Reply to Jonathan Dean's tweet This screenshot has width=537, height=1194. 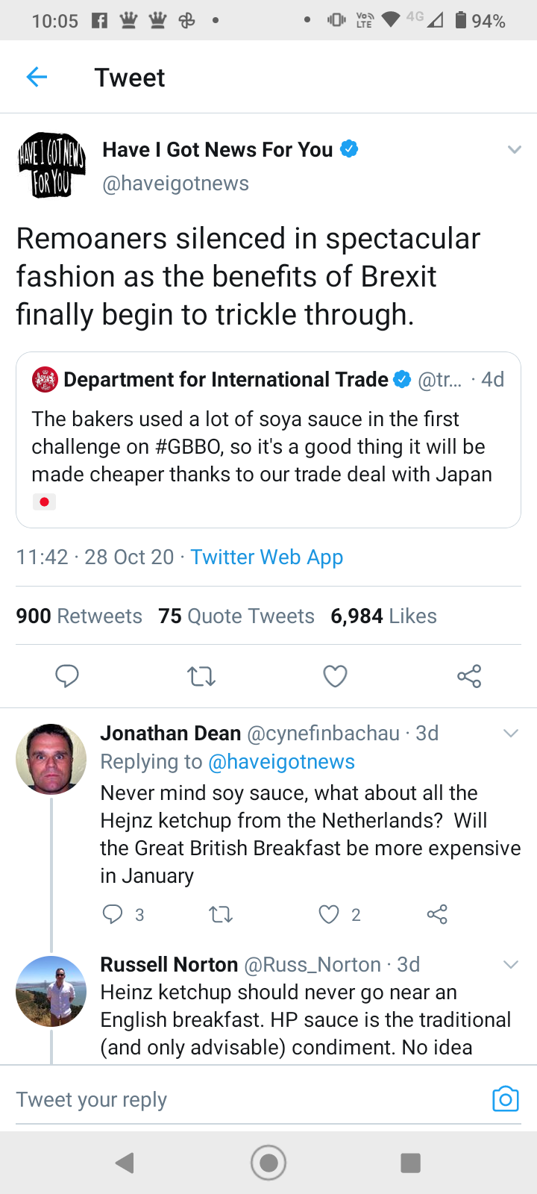113,914
